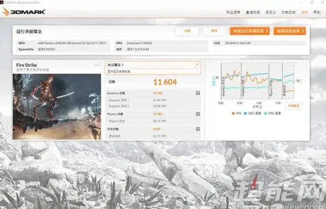Screen dimensions: 326x209
Task: Click the combined test value 23.71 FPS
Action: (160, 136)
